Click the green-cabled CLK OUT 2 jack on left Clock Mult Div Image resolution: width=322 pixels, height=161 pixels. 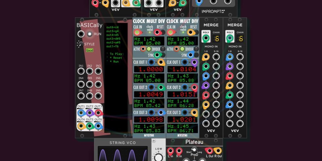(x=161, y=87)
